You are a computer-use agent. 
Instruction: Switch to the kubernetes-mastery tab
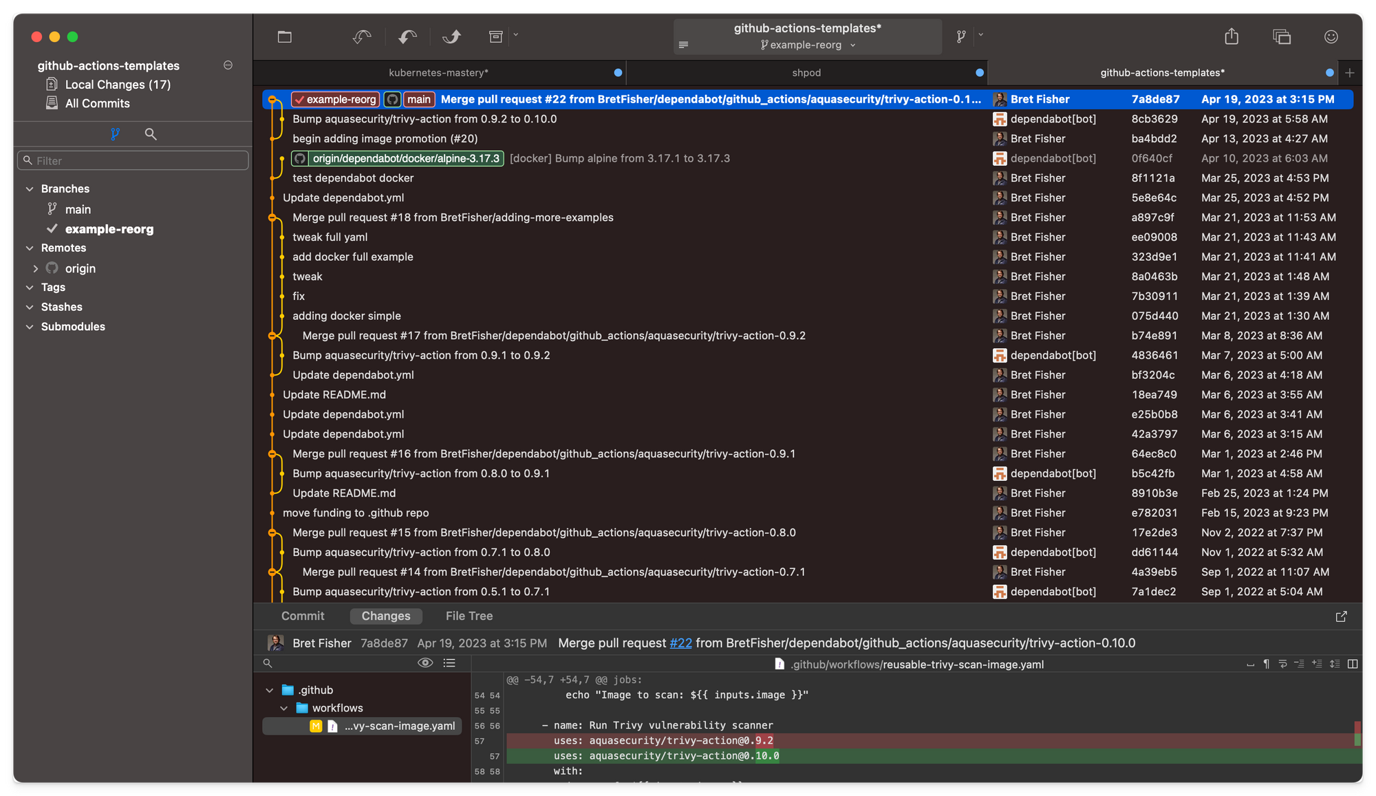pyautogui.click(x=438, y=72)
